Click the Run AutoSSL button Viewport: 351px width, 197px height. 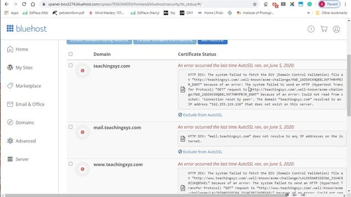coord(212,42)
